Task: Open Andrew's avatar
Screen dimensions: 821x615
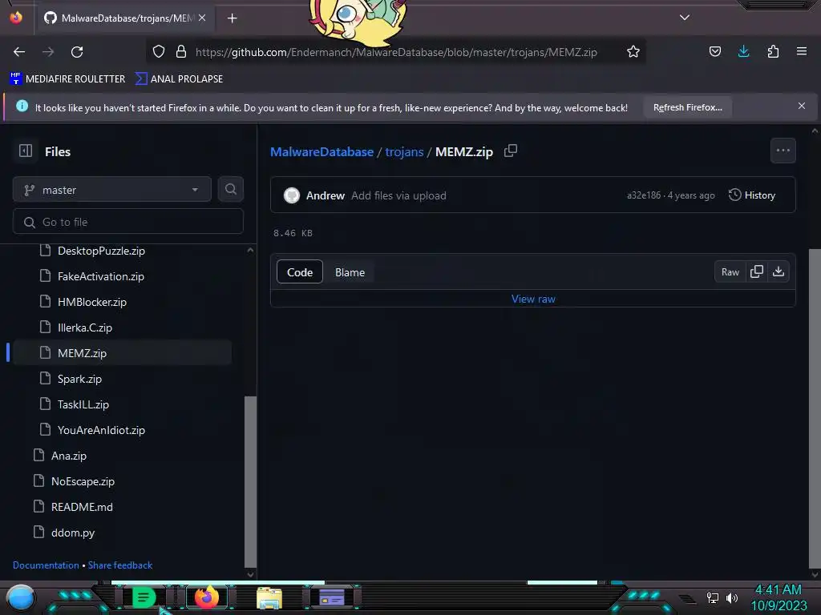Action: coord(292,195)
